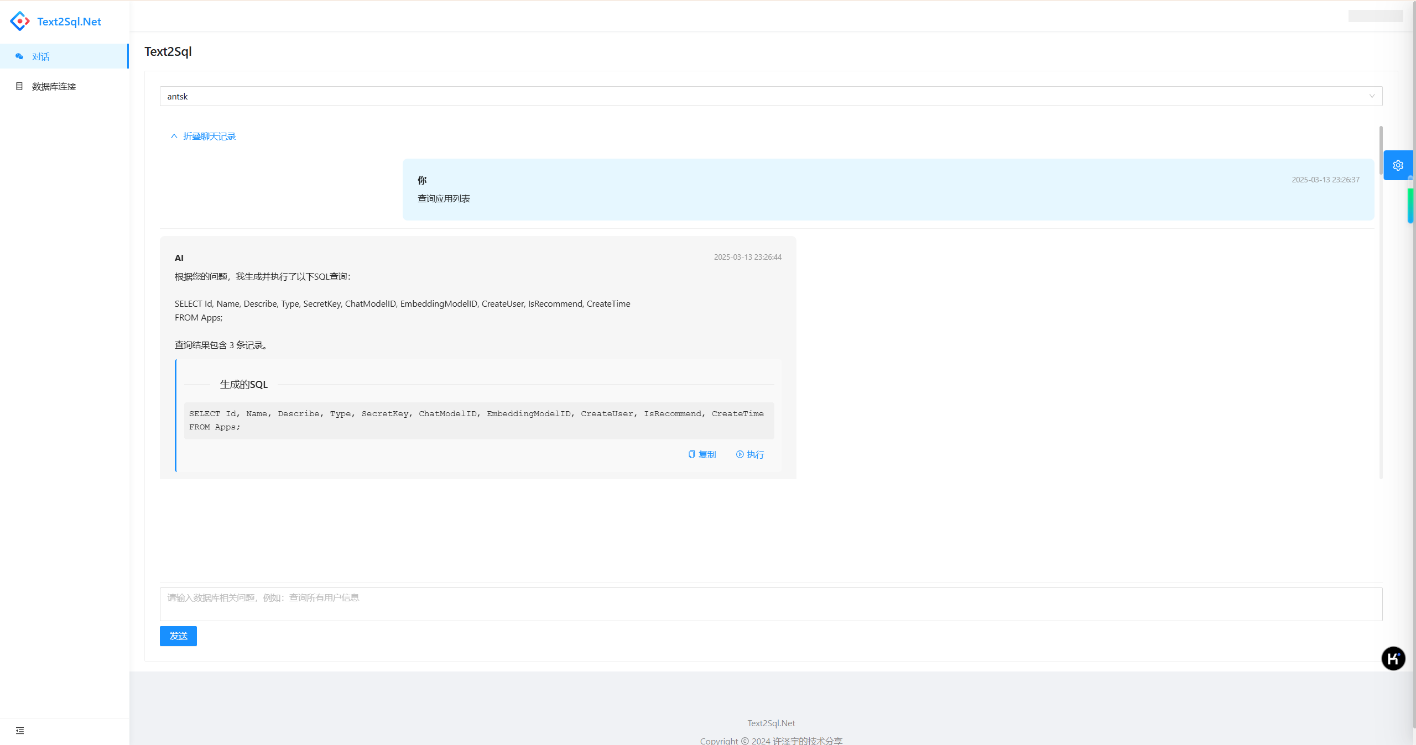Click the generated SQL code block
1416x745 pixels.
coord(478,420)
